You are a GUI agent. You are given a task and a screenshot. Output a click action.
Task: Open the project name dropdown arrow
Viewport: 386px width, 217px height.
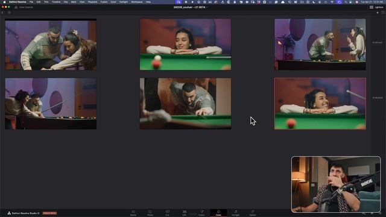(x=207, y=7)
